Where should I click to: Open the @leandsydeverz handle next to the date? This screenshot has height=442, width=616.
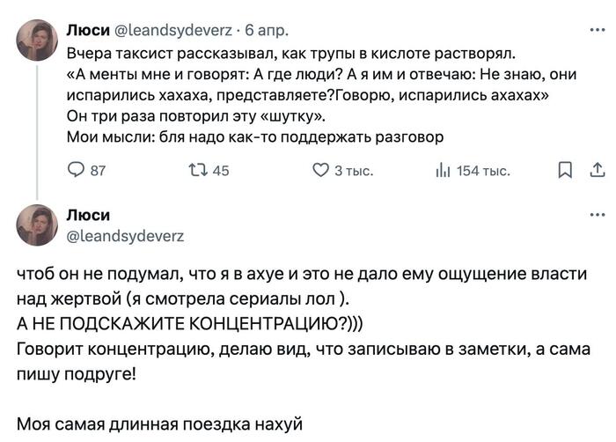[x=168, y=29]
